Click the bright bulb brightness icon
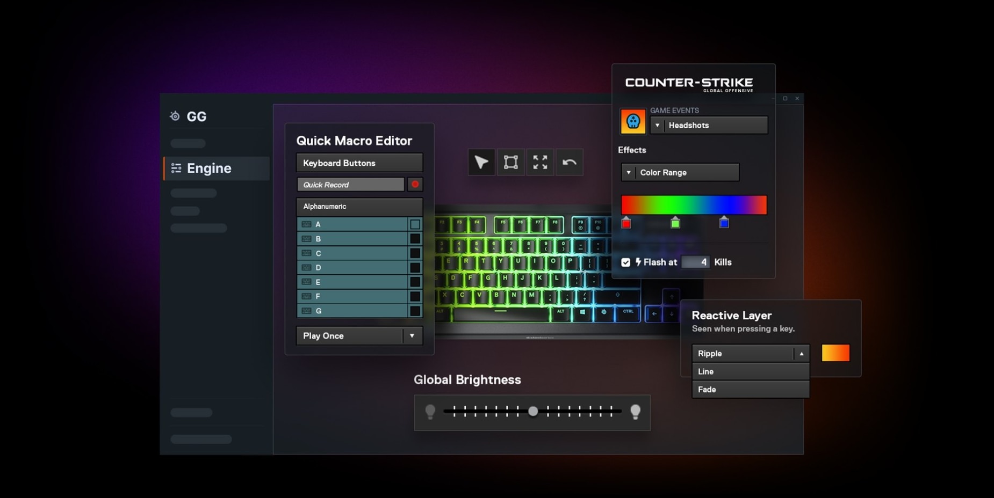The image size is (994, 498). (x=635, y=412)
